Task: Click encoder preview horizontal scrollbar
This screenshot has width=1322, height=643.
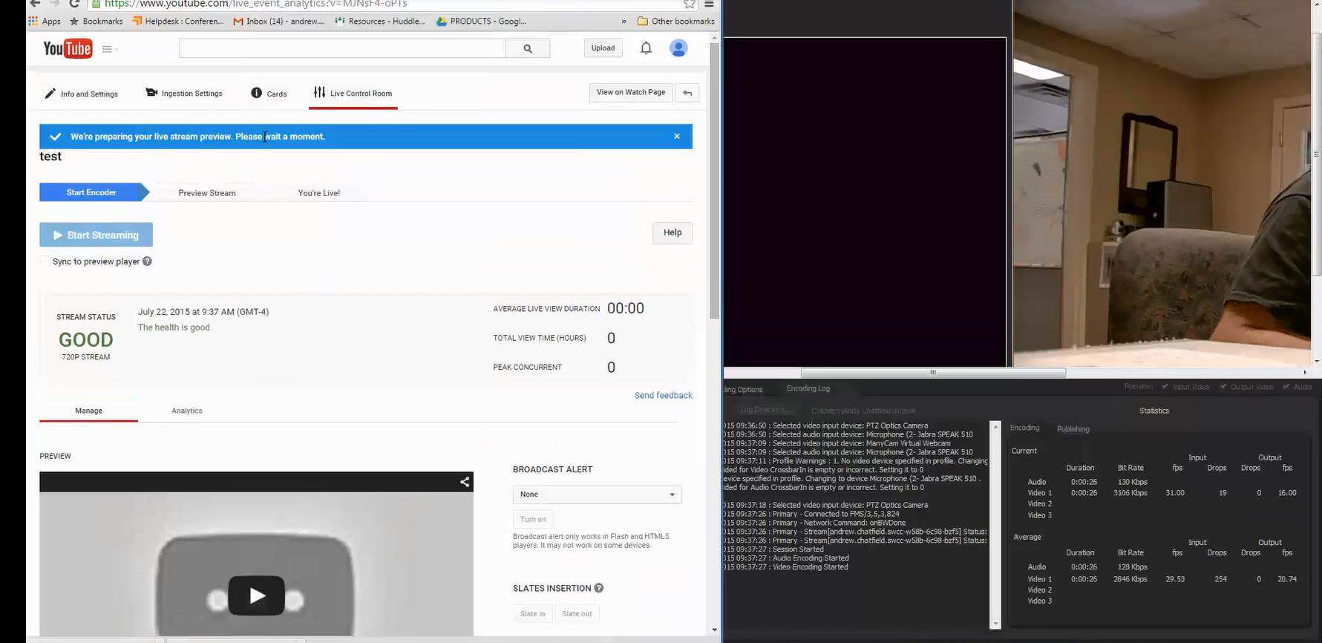Action: point(933,373)
